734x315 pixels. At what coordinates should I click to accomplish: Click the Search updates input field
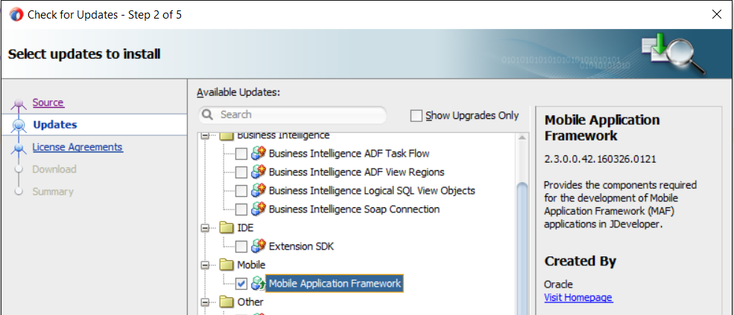pos(293,115)
